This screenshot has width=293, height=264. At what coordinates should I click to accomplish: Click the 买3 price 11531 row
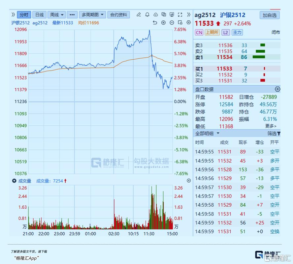tap(237, 81)
